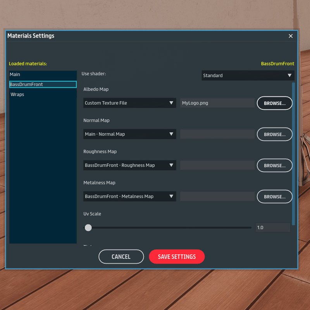Click the empty Normal Map file field
The height and width of the screenshot is (310, 310).
217,134
